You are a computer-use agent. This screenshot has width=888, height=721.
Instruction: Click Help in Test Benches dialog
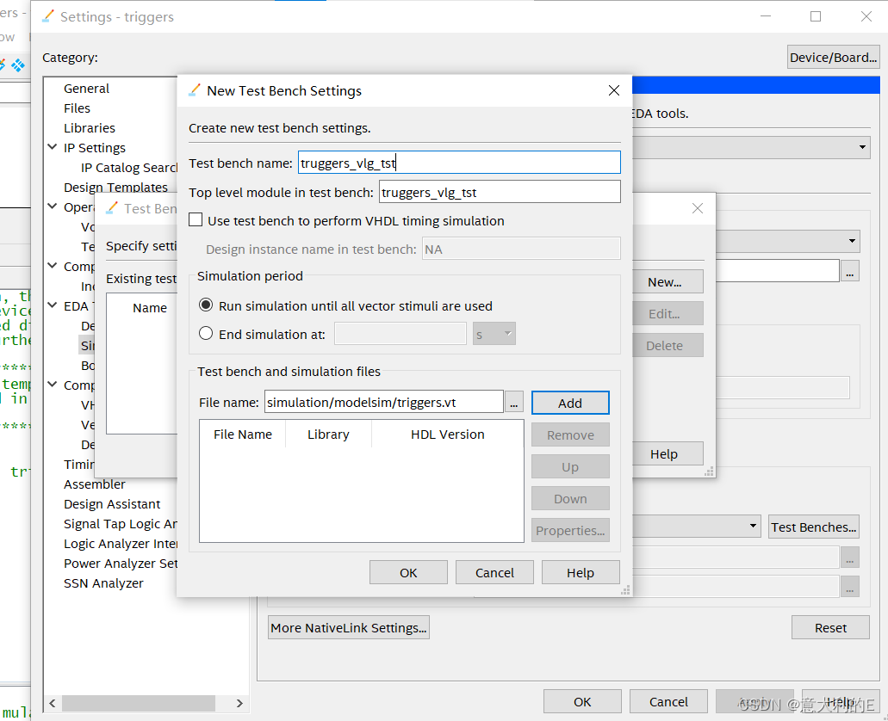point(668,454)
